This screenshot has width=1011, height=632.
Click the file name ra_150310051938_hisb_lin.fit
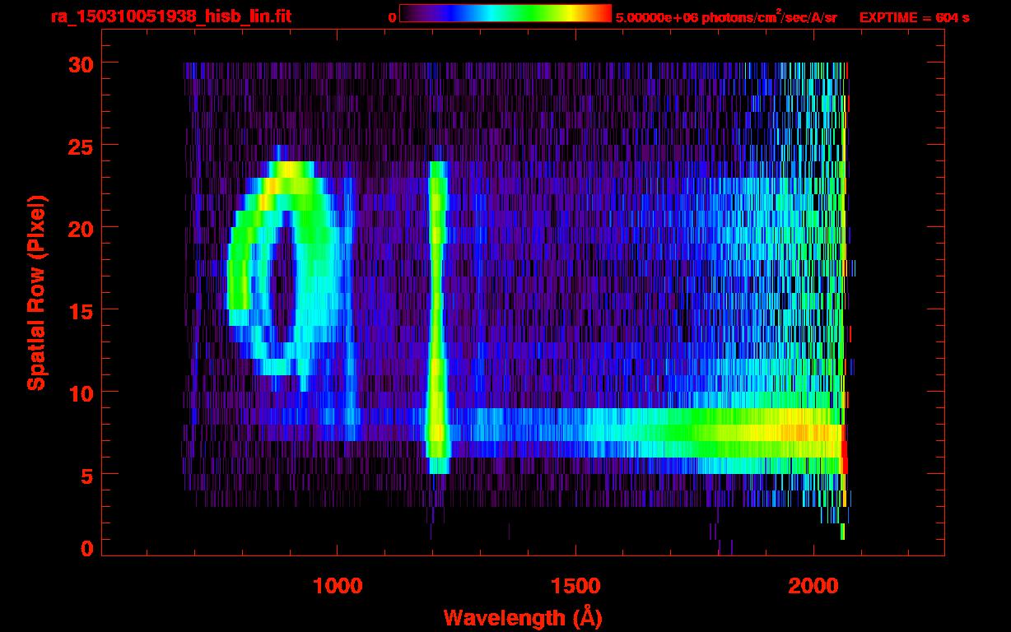(170, 16)
